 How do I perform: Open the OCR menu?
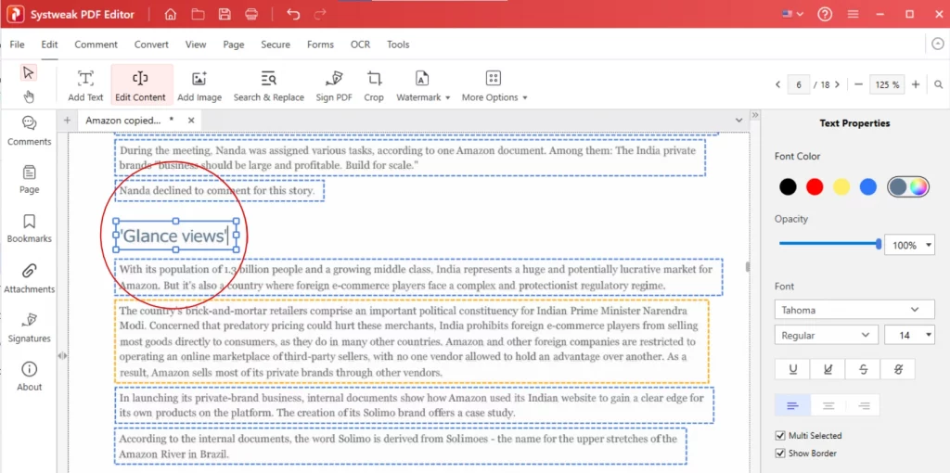point(360,45)
